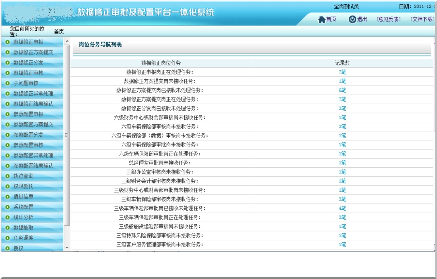The width and height of the screenshot is (437, 279).
Task: Click the power logout icon
Action: point(352,19)
